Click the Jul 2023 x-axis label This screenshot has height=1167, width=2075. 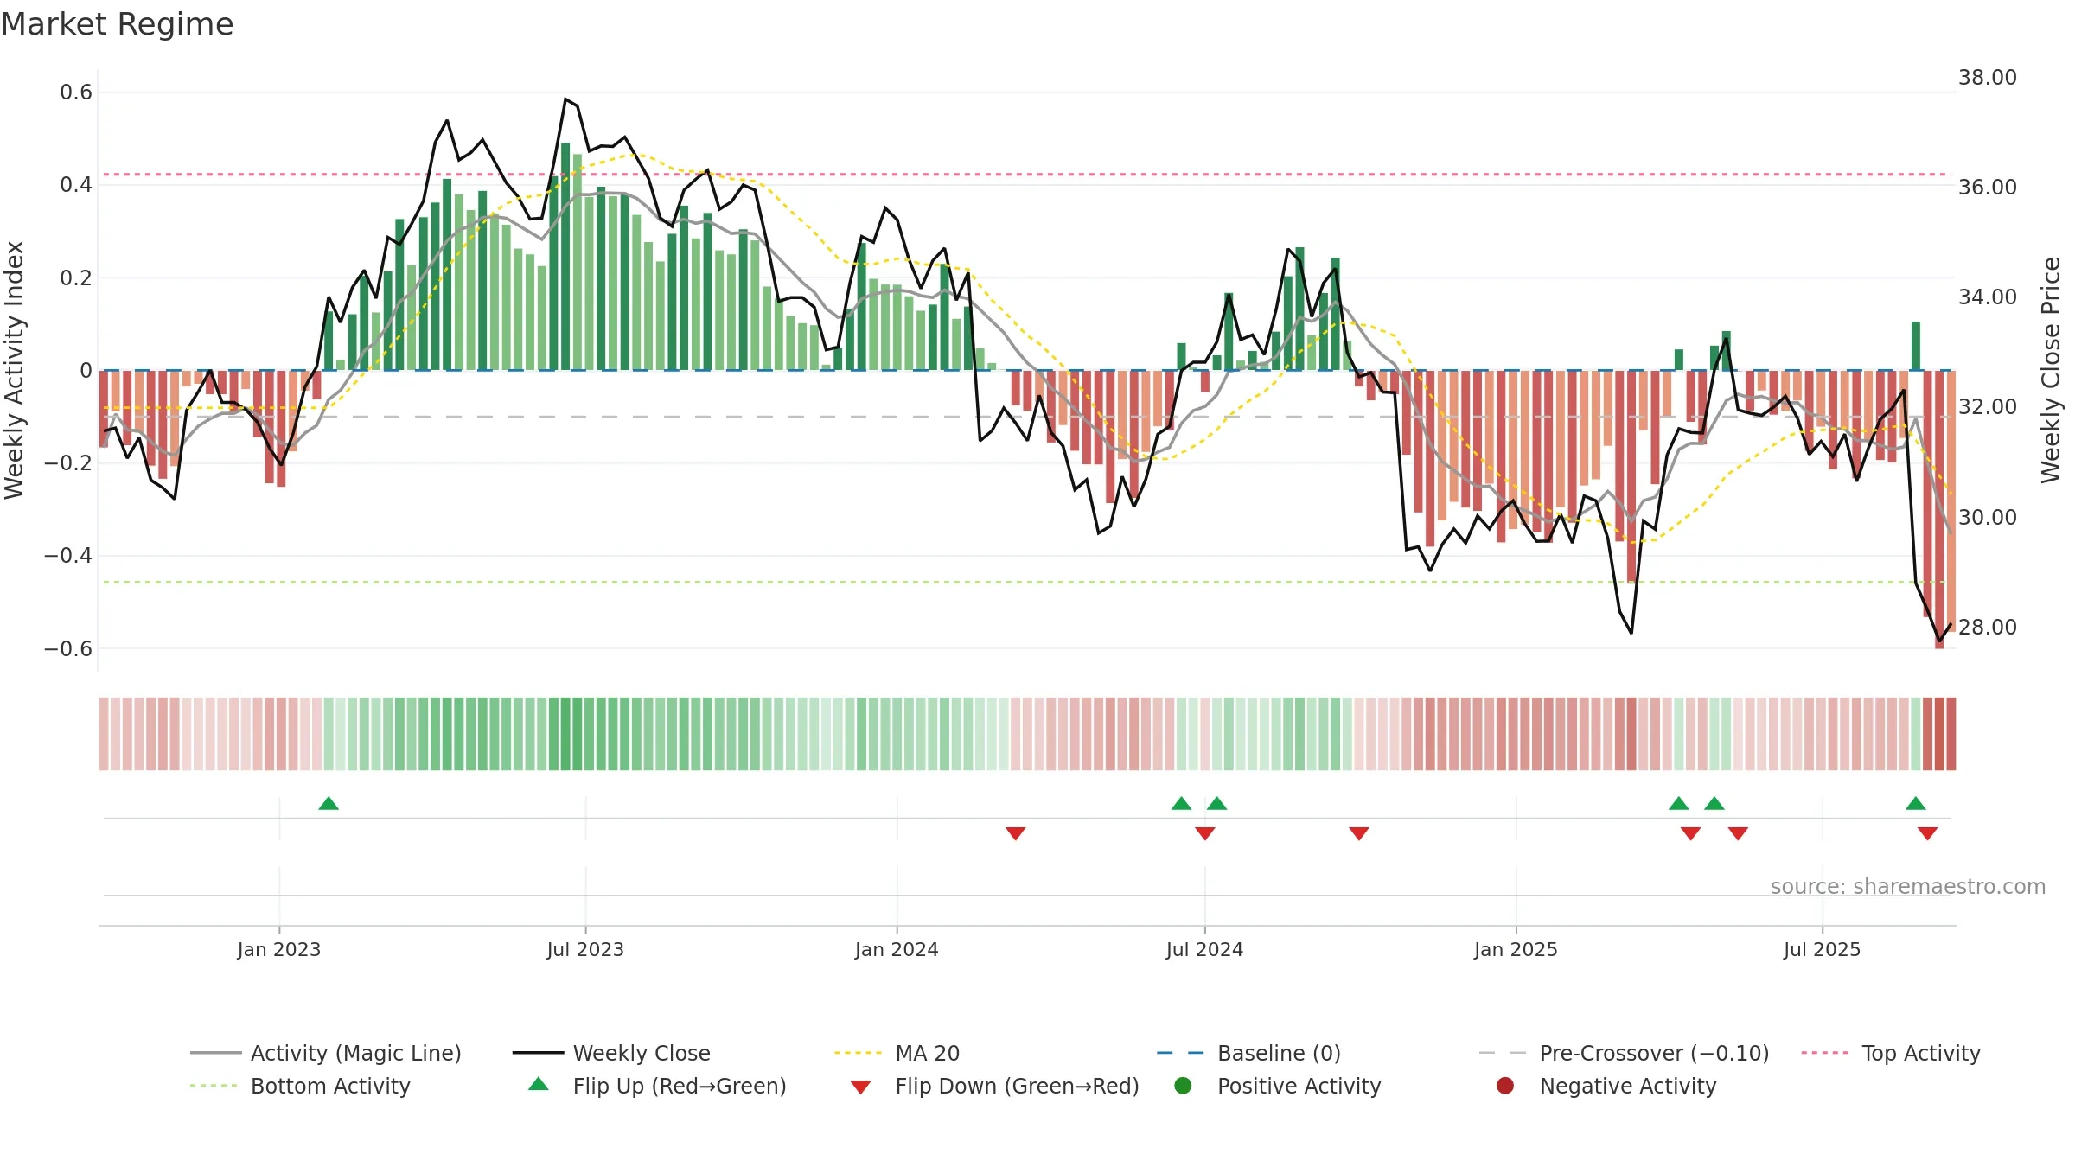pos(585,950)
